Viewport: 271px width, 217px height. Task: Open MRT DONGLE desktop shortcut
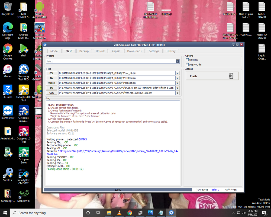[x=24, y=10]
